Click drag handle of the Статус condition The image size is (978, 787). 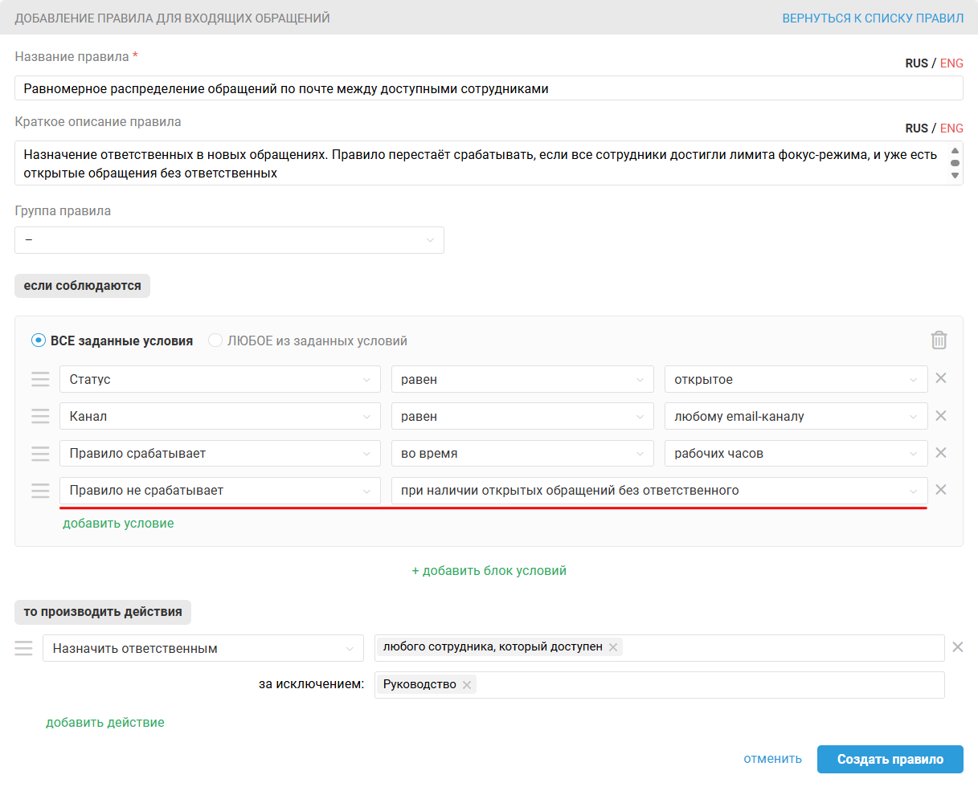pyautogui.click(x=40, y=379)
